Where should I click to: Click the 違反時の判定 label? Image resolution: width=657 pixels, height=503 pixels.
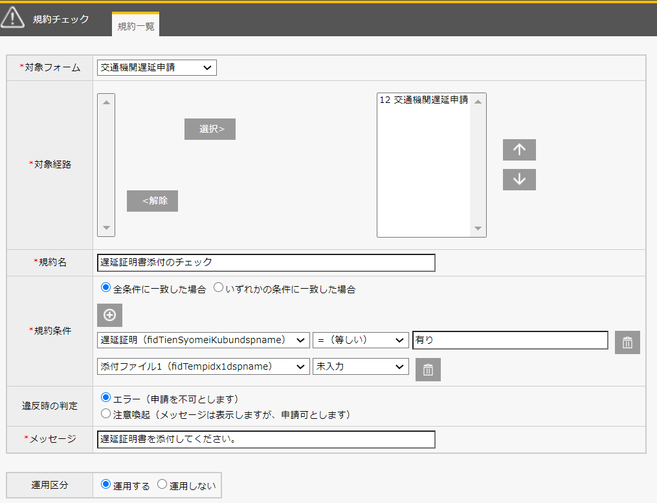[x=50, y=406]
